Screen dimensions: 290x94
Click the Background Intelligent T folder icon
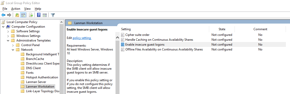click(23, 54)
